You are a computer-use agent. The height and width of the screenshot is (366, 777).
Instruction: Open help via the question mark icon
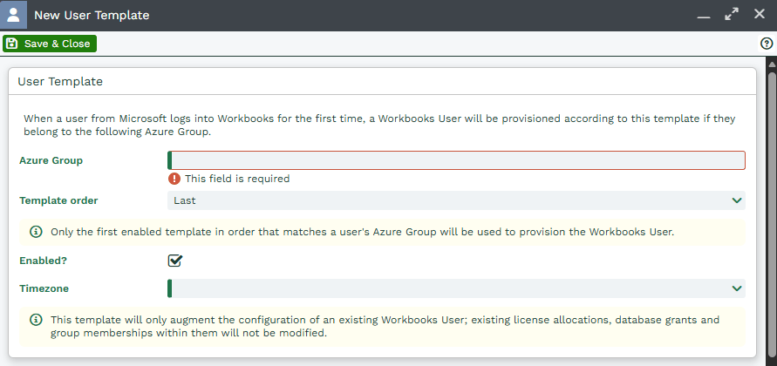(767, 44)
